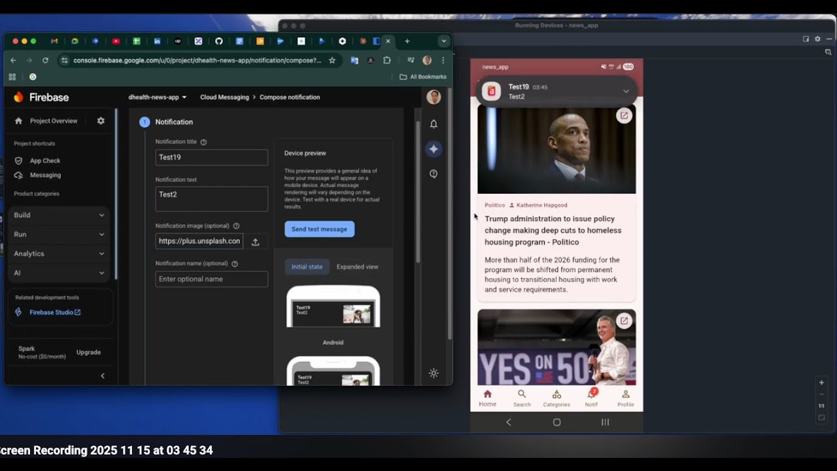Click Send test message
Image resolution: width=837 pixels, height=471 pixels.
coord(319,229)
